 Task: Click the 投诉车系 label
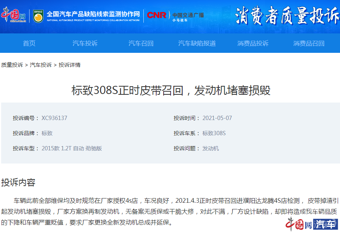(x=187, y=133)
